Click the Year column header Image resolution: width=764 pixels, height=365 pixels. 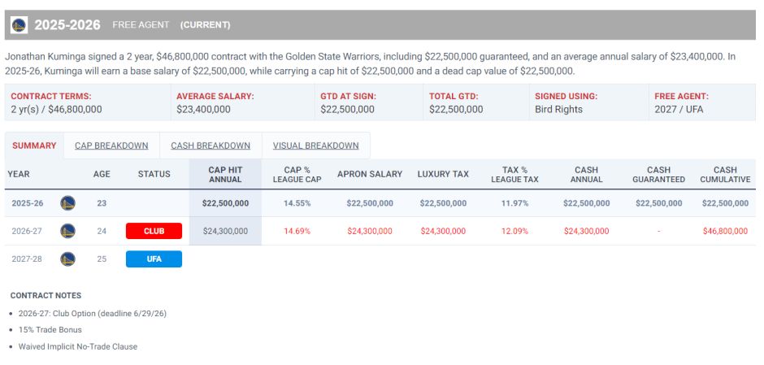19,174
